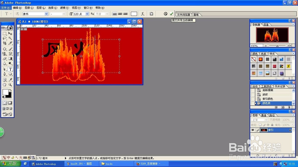
Task: Select the History Brush tool
Action: (x=10, y=54)
